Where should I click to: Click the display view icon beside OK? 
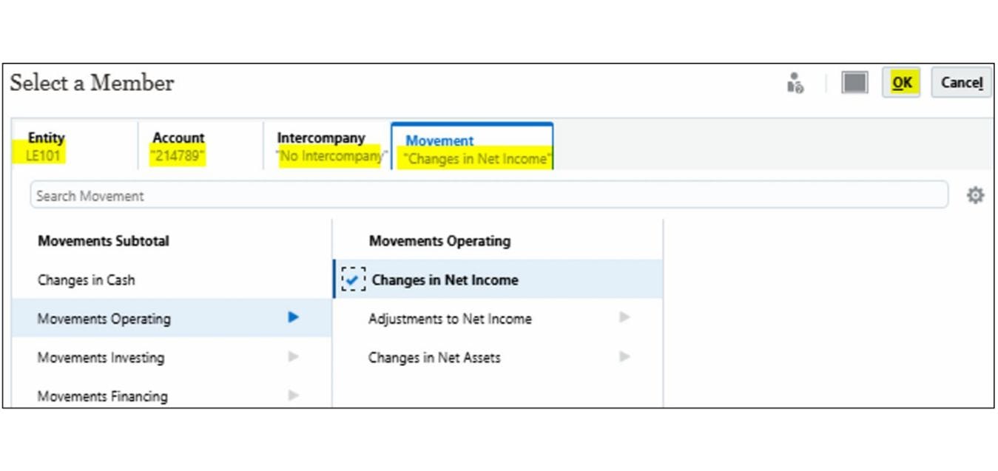click(854, 83)
